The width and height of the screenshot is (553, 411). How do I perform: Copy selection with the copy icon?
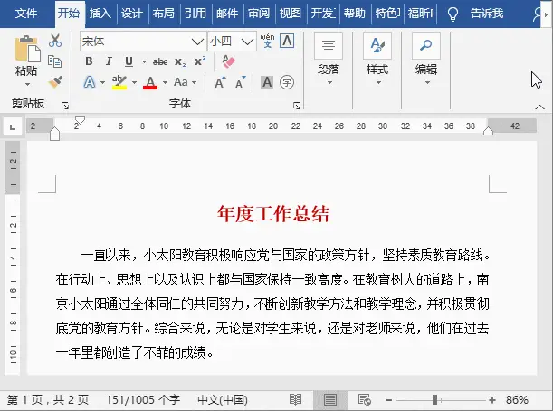[x=54, y=61]
